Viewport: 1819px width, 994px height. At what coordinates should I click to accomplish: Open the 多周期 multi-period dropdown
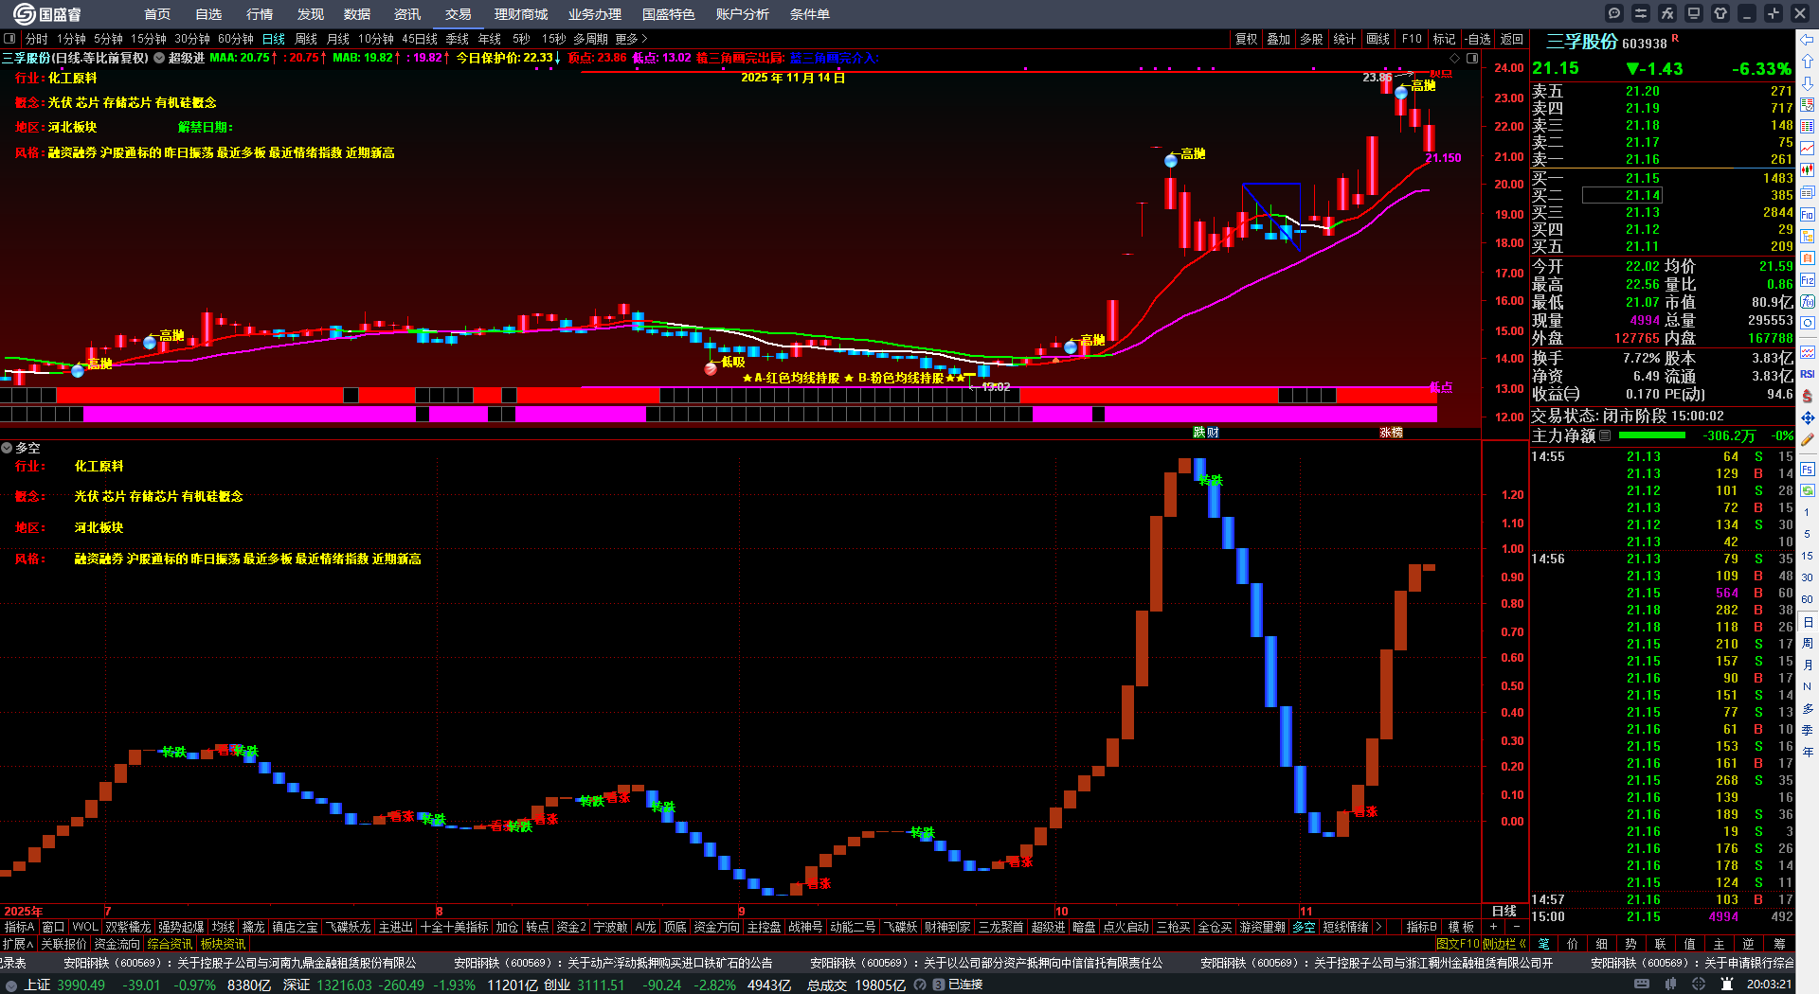(590, 39)
